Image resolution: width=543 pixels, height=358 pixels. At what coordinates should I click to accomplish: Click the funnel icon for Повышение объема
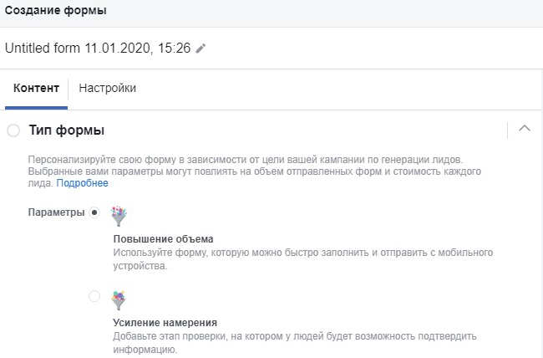[x=119, y=216]
